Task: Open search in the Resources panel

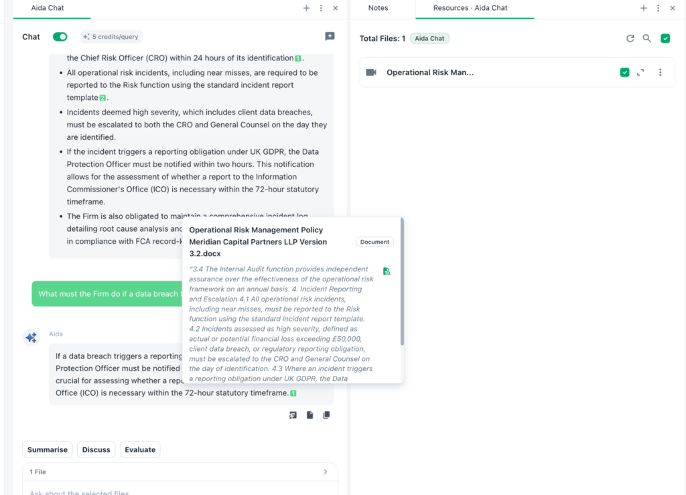Action: tap(647, 38)
